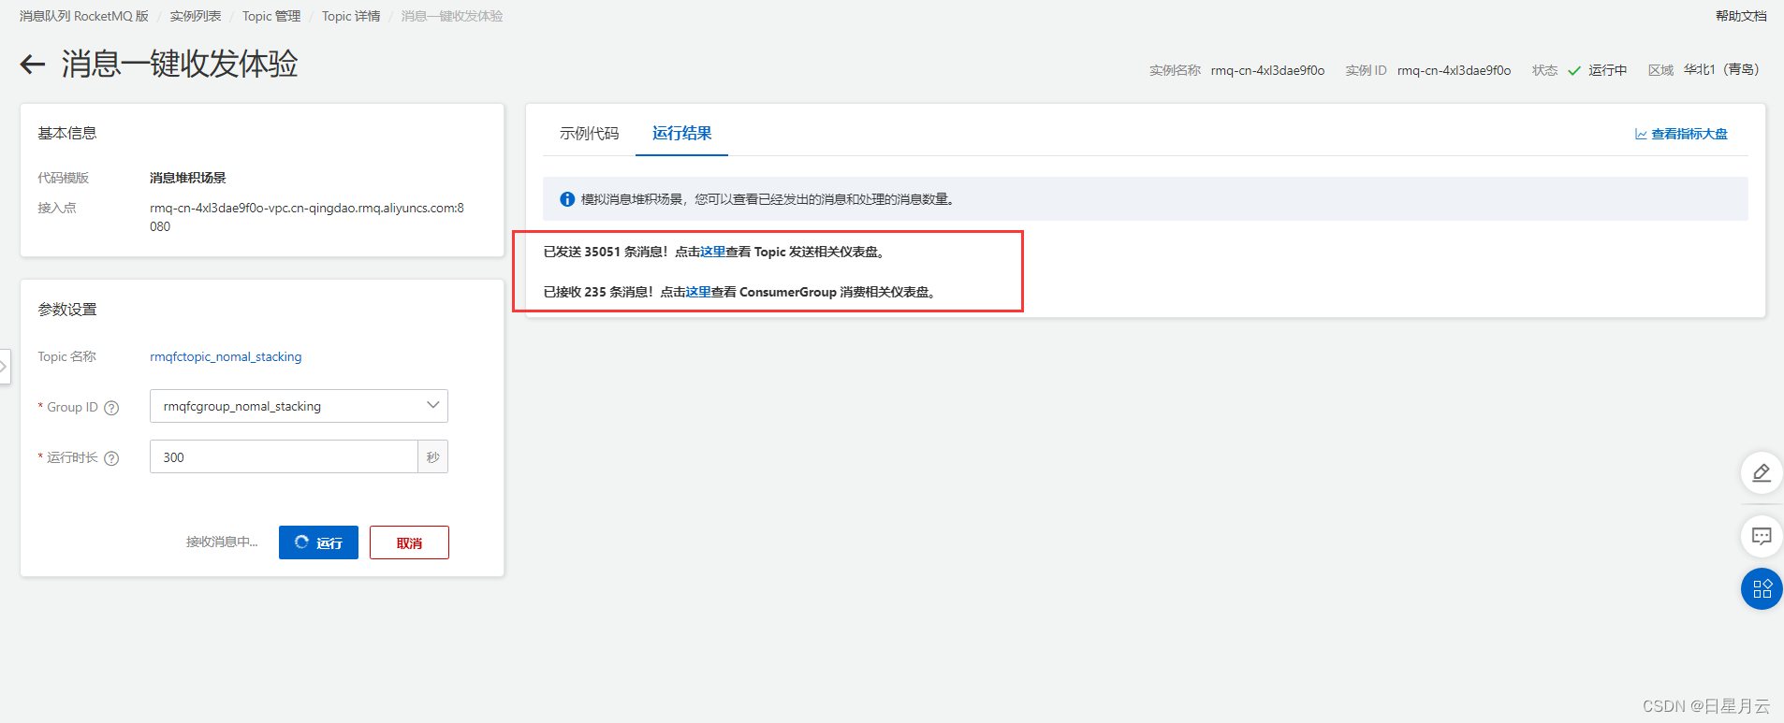Open the Group ID dropdown
Screen dimensions: 1784x723
(x=299, y=406)
